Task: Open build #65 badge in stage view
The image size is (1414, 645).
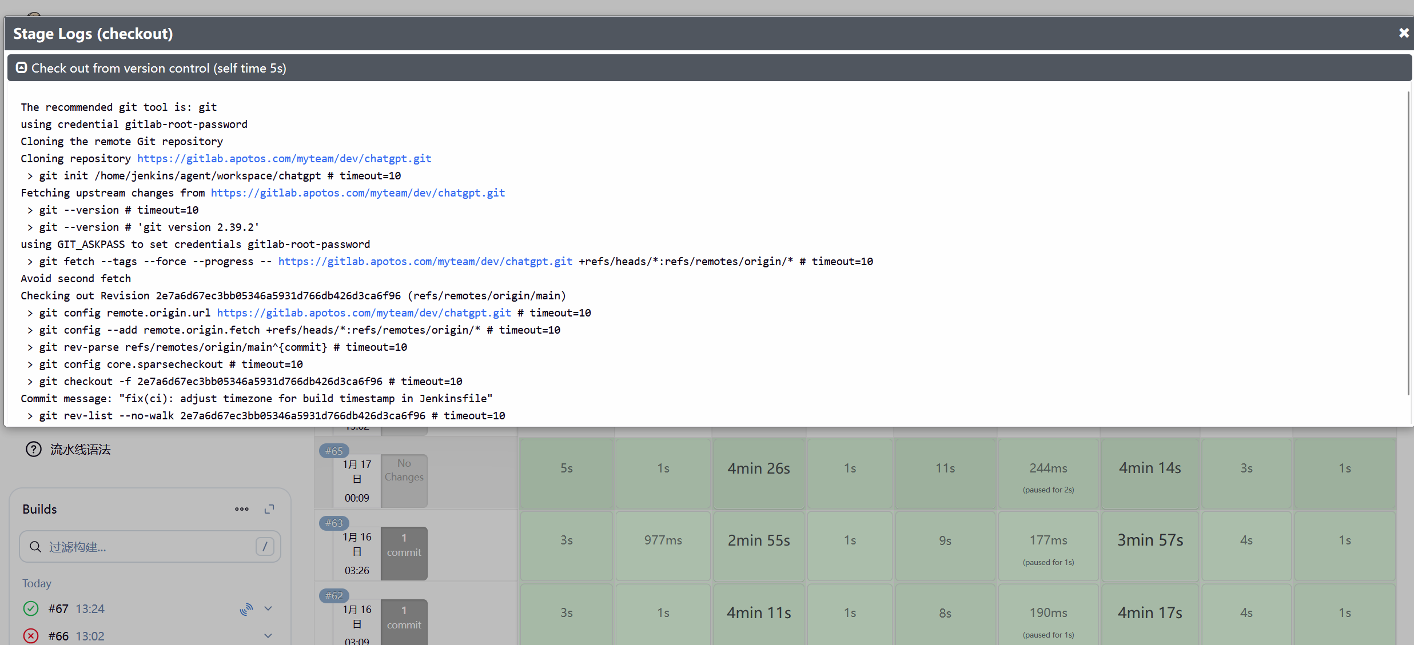Action: pyautogui.click(x=334, y=451)
